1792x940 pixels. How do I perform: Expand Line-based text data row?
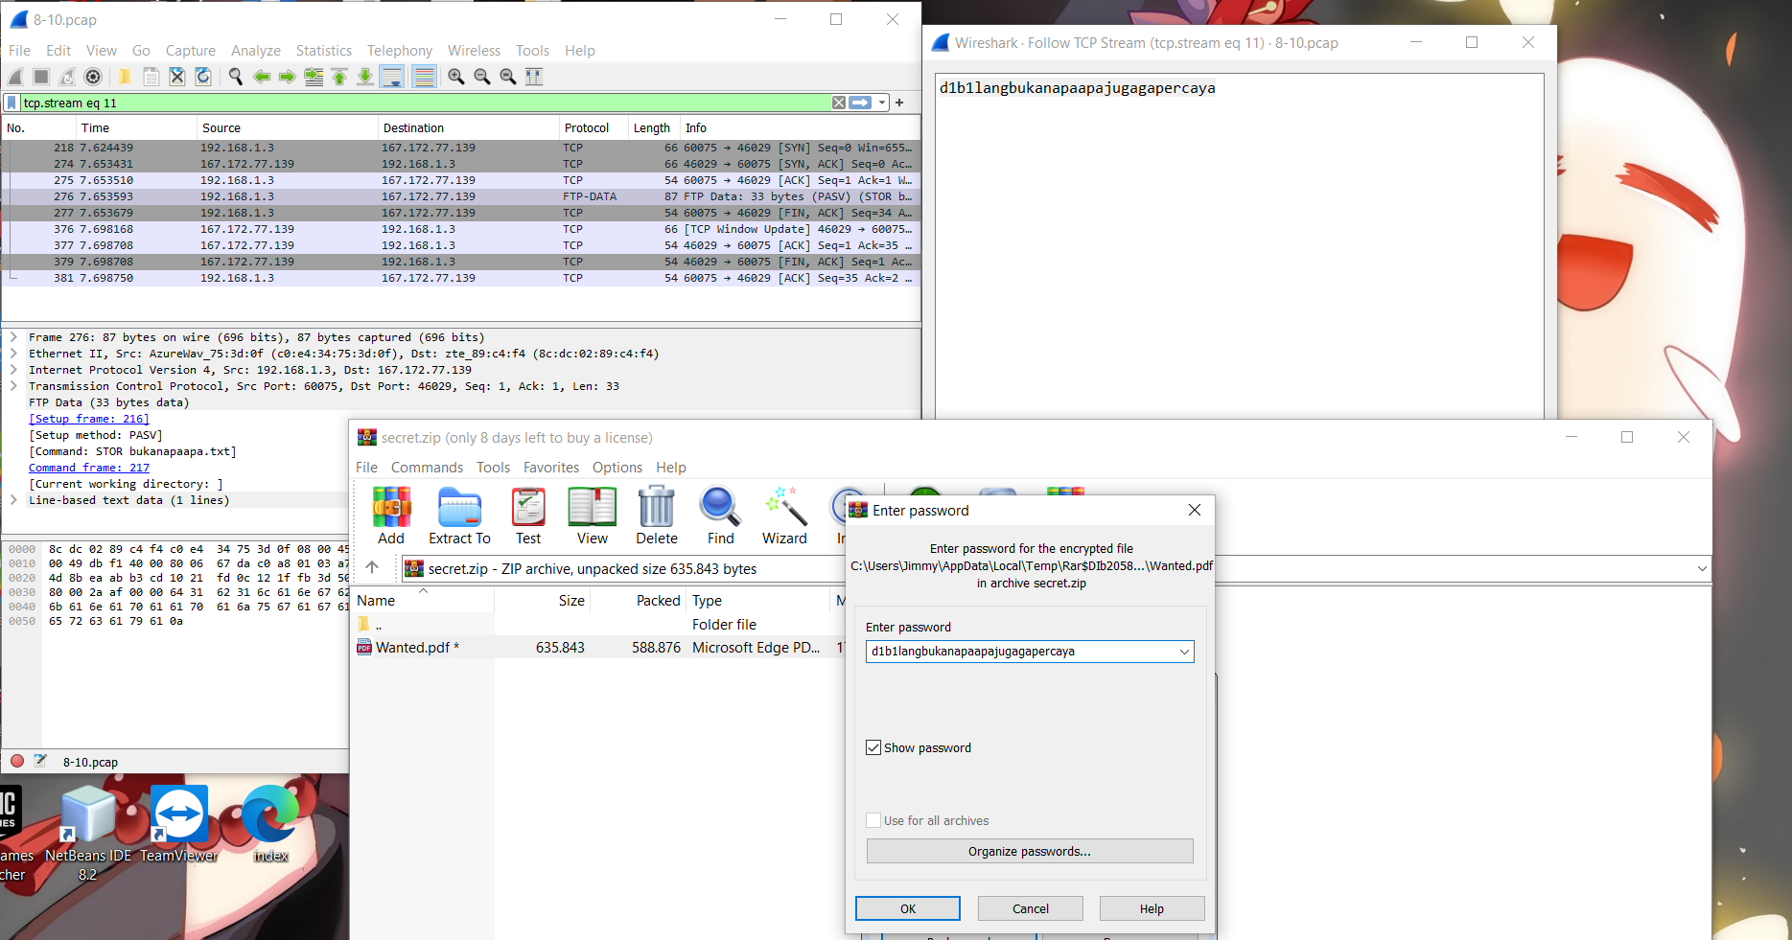click(13, 500)
